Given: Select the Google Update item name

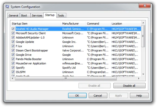Looking at the screenshot, I should coord(25,42).
